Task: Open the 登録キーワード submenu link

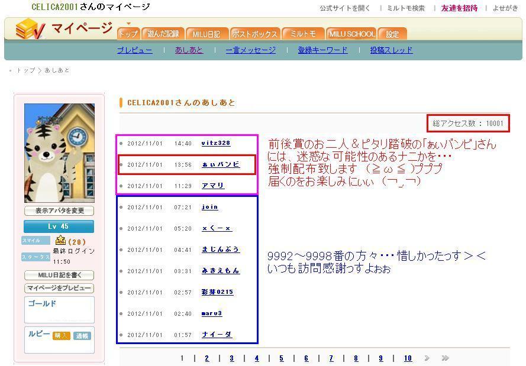Action: point(322,50)
